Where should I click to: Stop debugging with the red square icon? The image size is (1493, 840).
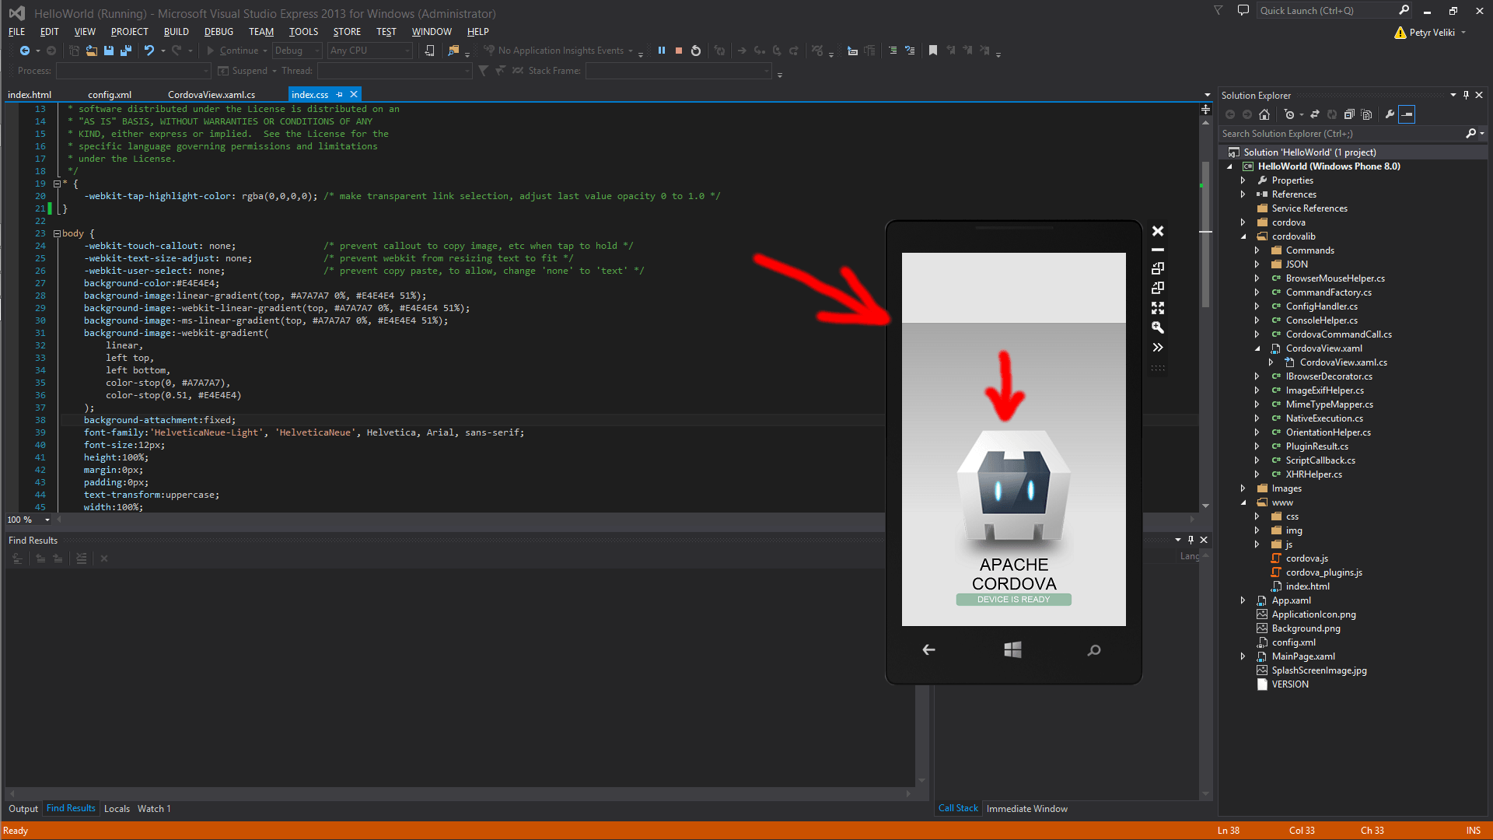coord(679,51)
